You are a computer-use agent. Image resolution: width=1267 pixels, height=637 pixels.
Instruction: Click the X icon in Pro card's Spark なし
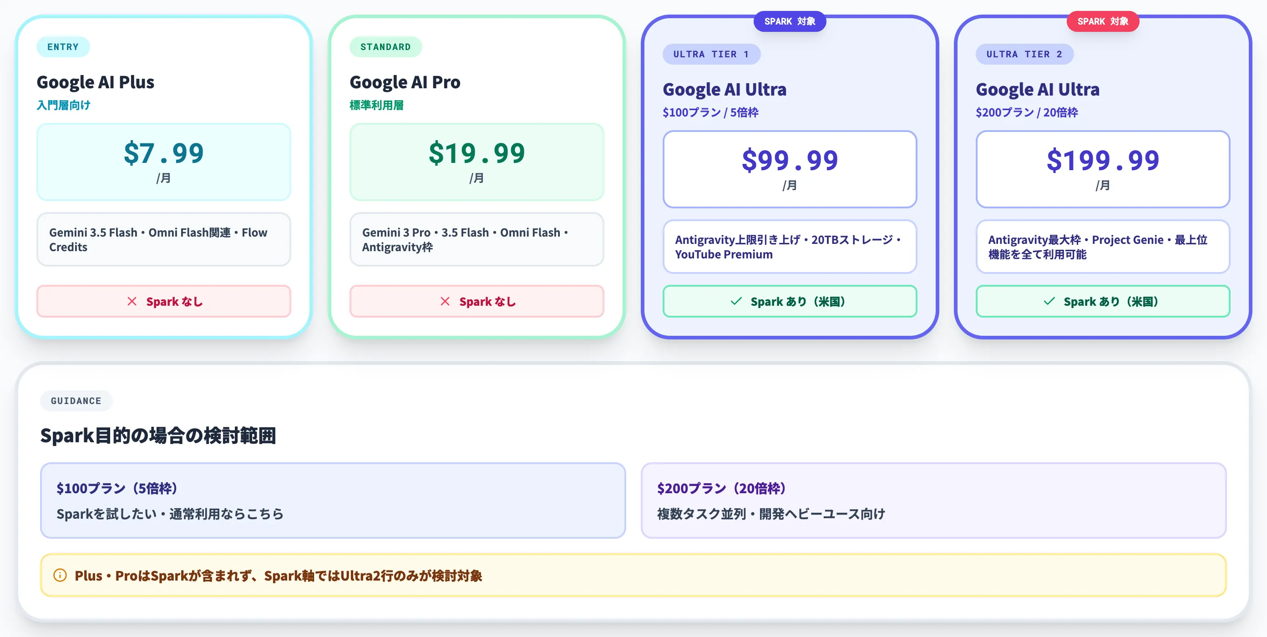(445, 301)
